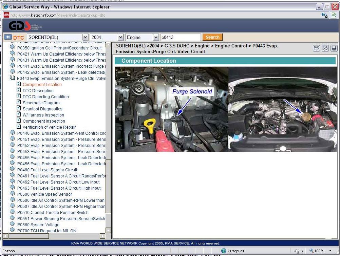Open W/Harness Inspection section
The width and height of the screenshot is (340, 256).
pyautogui.click(x=43, y=115)
